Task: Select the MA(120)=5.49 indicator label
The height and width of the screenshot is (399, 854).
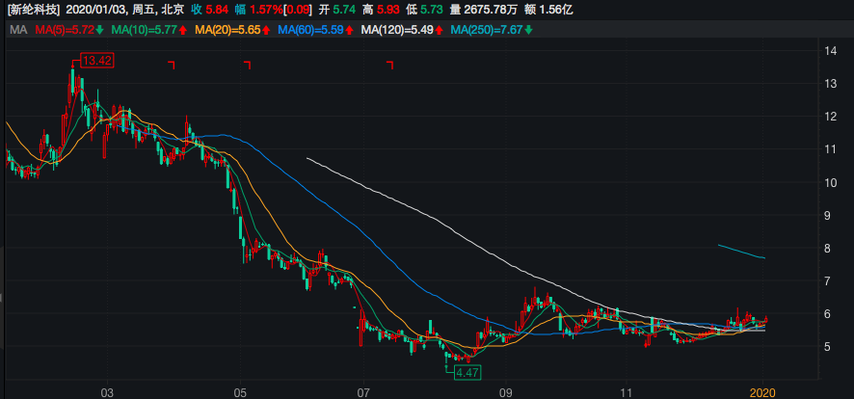Action: pos(396,30)
